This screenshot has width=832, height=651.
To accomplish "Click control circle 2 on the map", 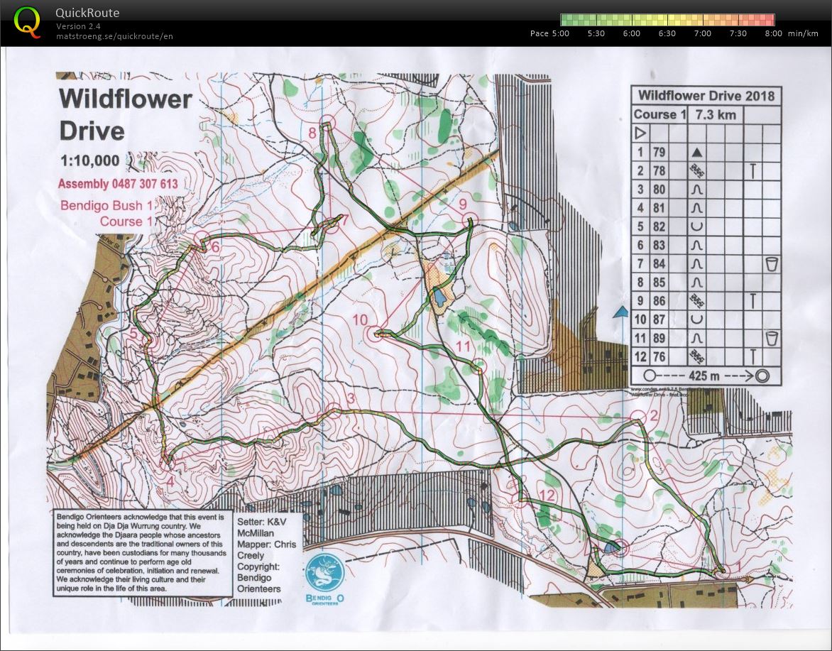I will pyautogui.click(x=638, y=417).
